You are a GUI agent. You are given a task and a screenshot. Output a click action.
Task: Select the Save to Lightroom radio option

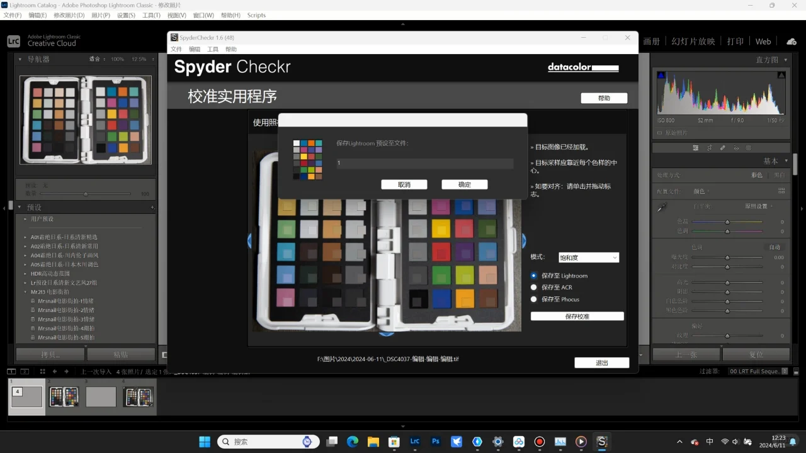[534, 276]
